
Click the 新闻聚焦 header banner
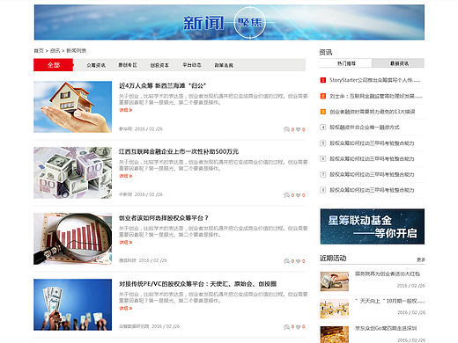point(229,22)
